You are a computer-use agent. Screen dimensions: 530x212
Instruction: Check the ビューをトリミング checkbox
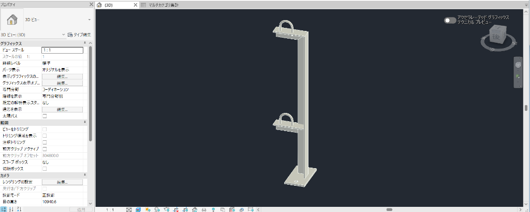45,129
